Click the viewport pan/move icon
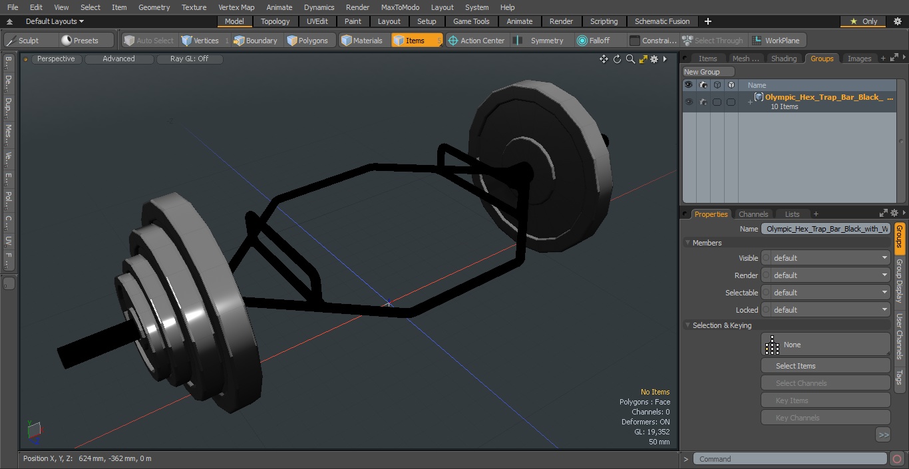The image size is (909, 469). pos(604,59)
